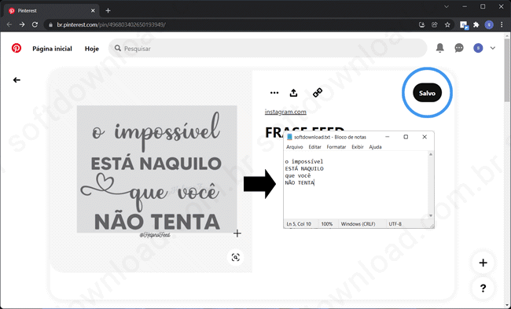Click 'UTF-8' in Notepad status bar
The width and height of the screenshot is (511, 309).
click(395, 224)
